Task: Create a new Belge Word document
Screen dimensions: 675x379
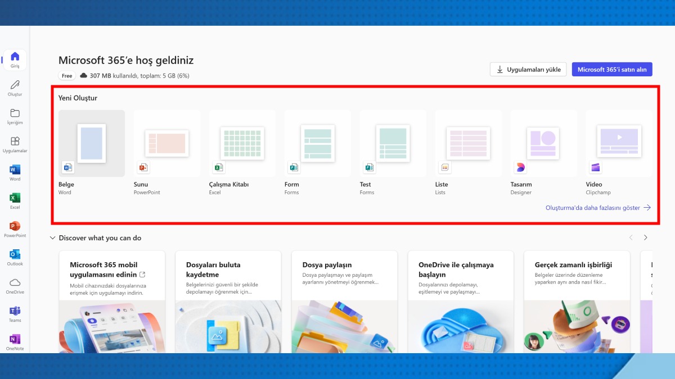Action: [x=92, y=152]
